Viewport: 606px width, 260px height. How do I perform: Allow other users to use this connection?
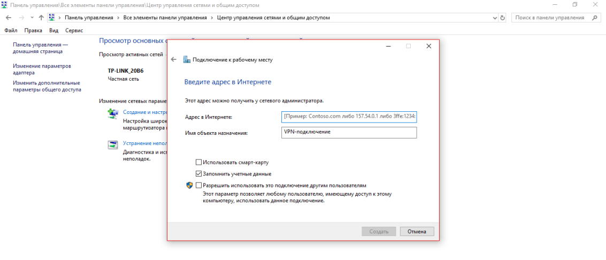(198, 185)
